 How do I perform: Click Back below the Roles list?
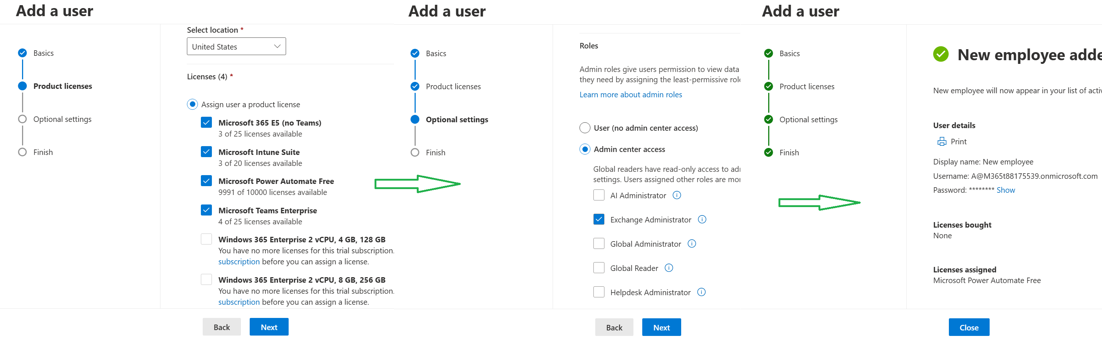(x=614, y=328)
